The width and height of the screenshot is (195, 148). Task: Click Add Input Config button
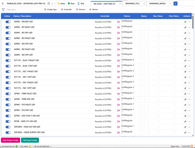click(x=30, y=140)
